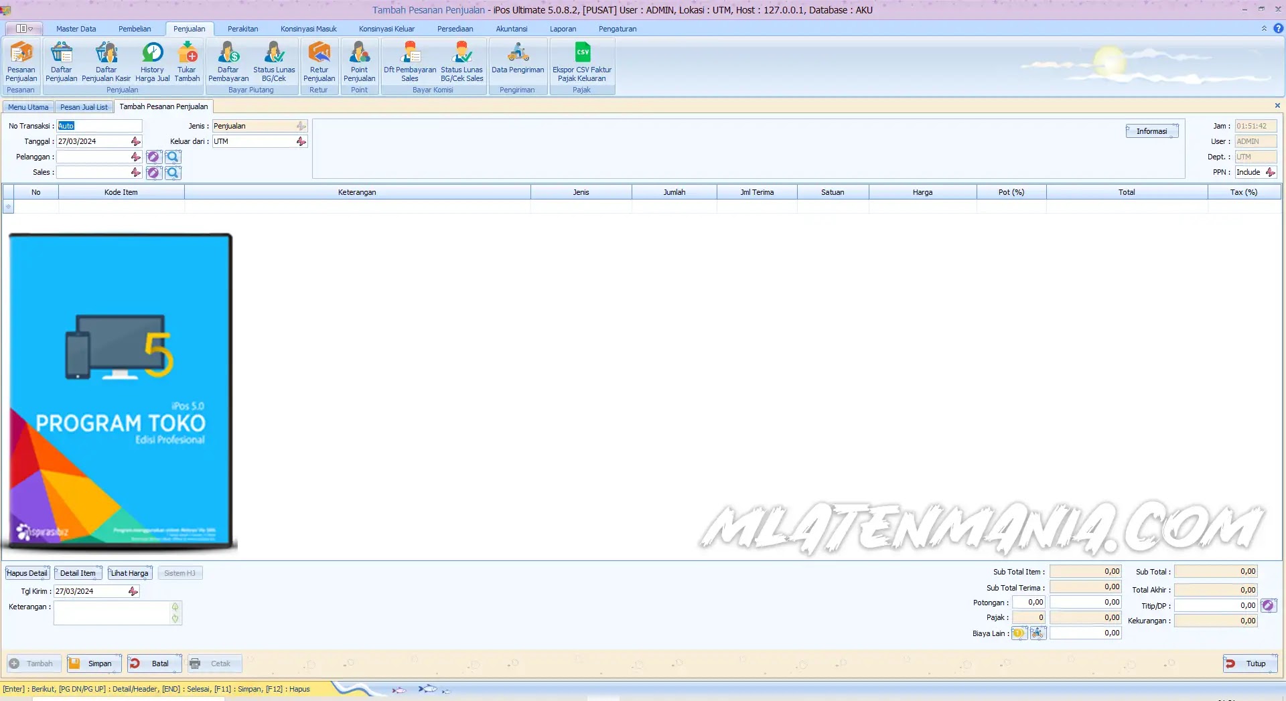Click the Hapus Detail button
The width and height of the screenshot is (1286, 701).
[27, 573]
